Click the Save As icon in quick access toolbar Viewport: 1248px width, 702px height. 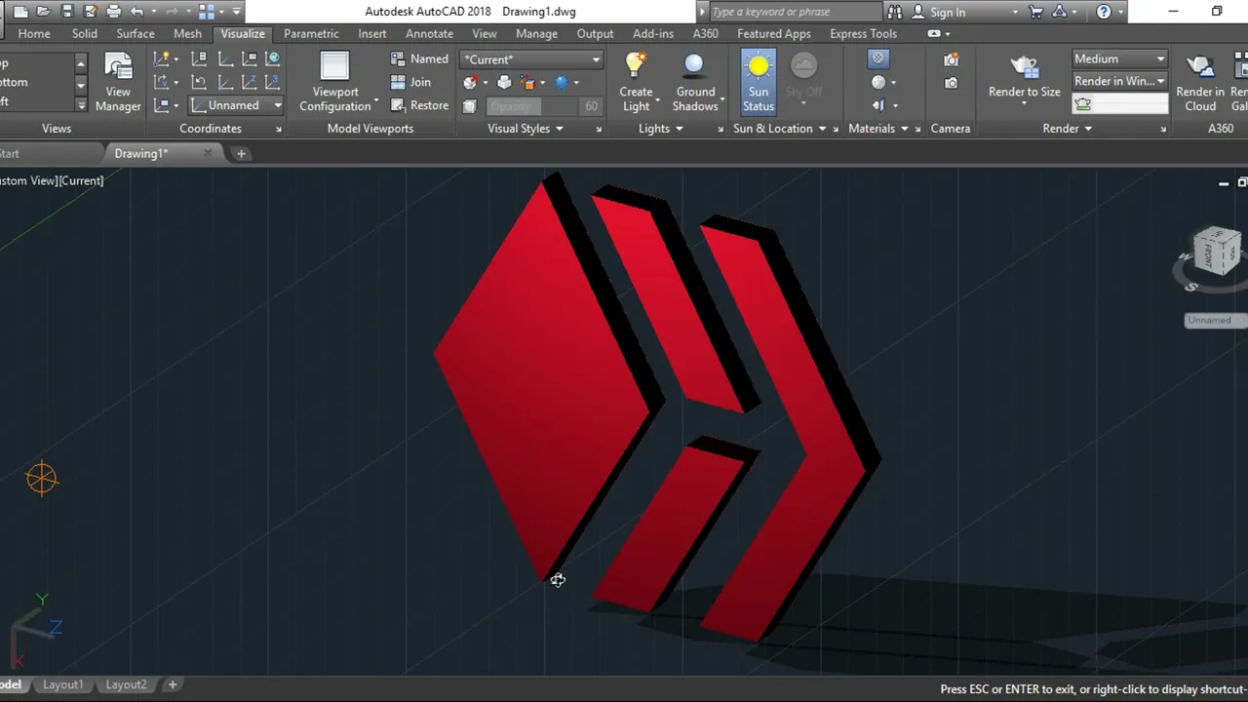tap(91, 12)
